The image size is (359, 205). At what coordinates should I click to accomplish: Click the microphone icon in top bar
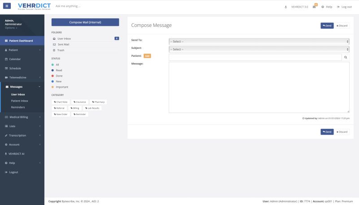286,7
